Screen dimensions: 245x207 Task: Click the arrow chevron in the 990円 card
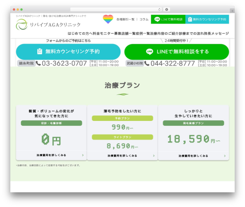154,156
